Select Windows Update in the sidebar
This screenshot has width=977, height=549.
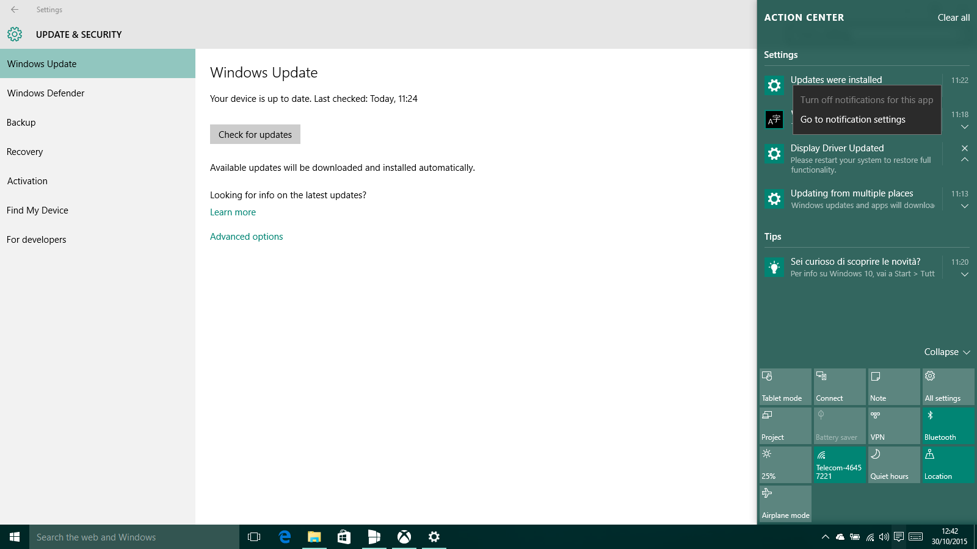click(x=98, y=63)
